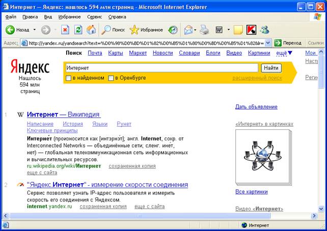Click the horizontal scrollbar thumb

point(140,216)
